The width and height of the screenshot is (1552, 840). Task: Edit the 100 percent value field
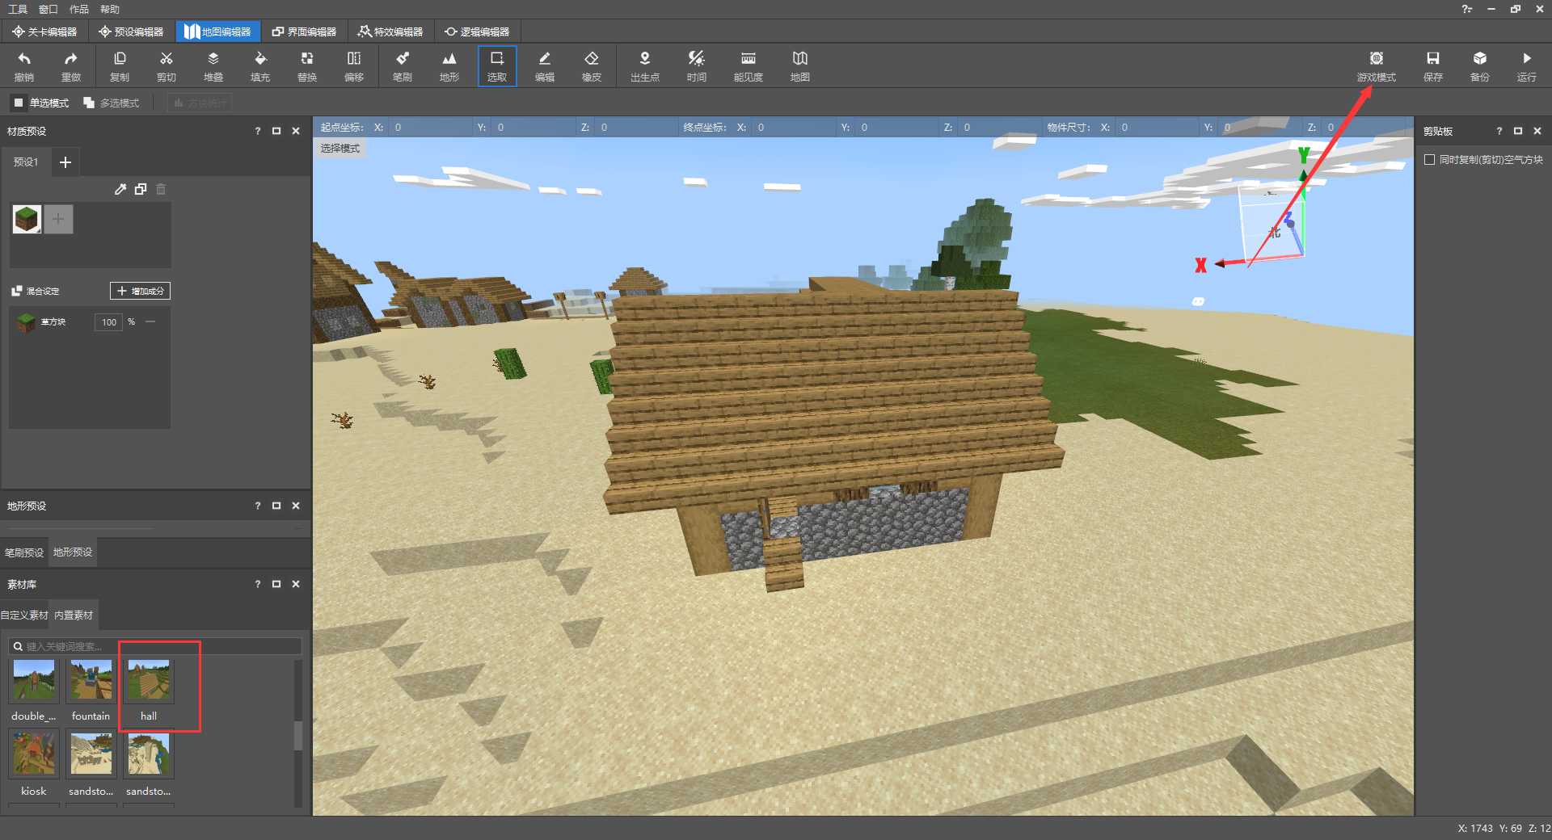[109, 322]
